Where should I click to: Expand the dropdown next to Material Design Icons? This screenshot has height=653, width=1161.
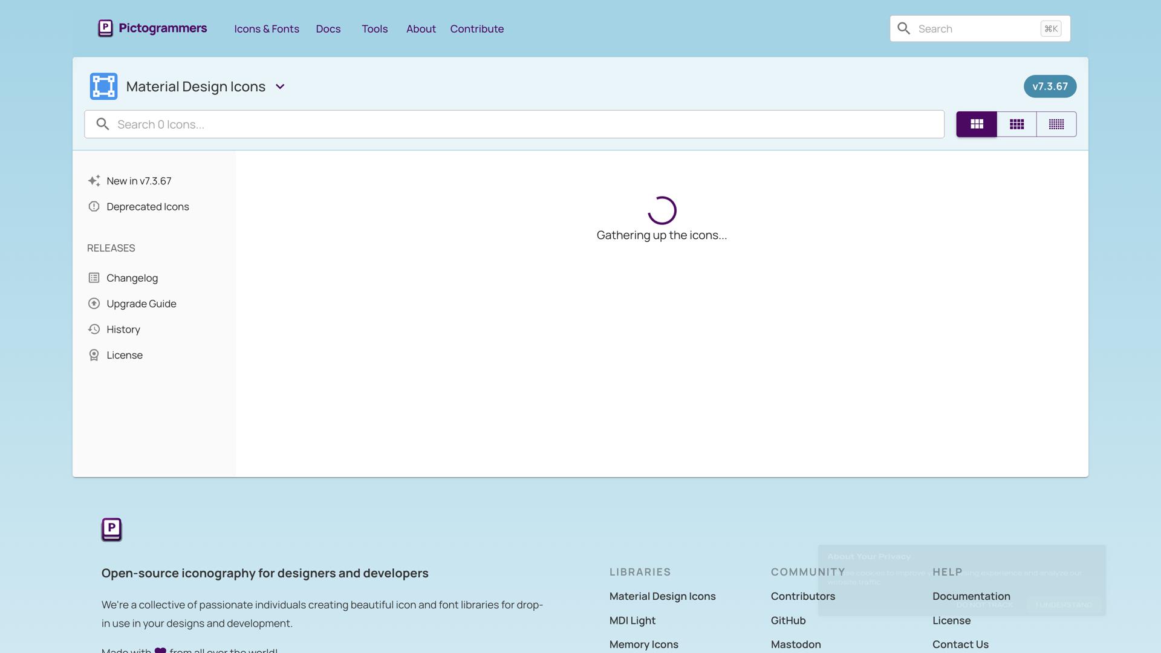tap(280, 86)
